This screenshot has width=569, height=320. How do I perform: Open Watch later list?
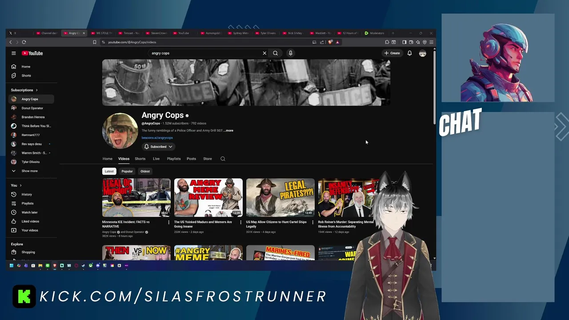click(31, 212)
